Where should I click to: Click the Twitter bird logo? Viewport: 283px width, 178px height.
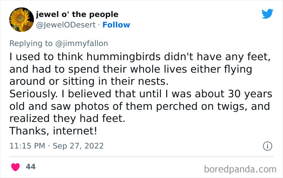point(267,15)
